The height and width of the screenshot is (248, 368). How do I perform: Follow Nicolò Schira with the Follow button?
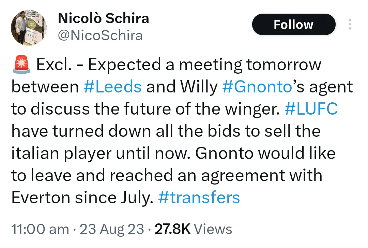tap(293, 25)
